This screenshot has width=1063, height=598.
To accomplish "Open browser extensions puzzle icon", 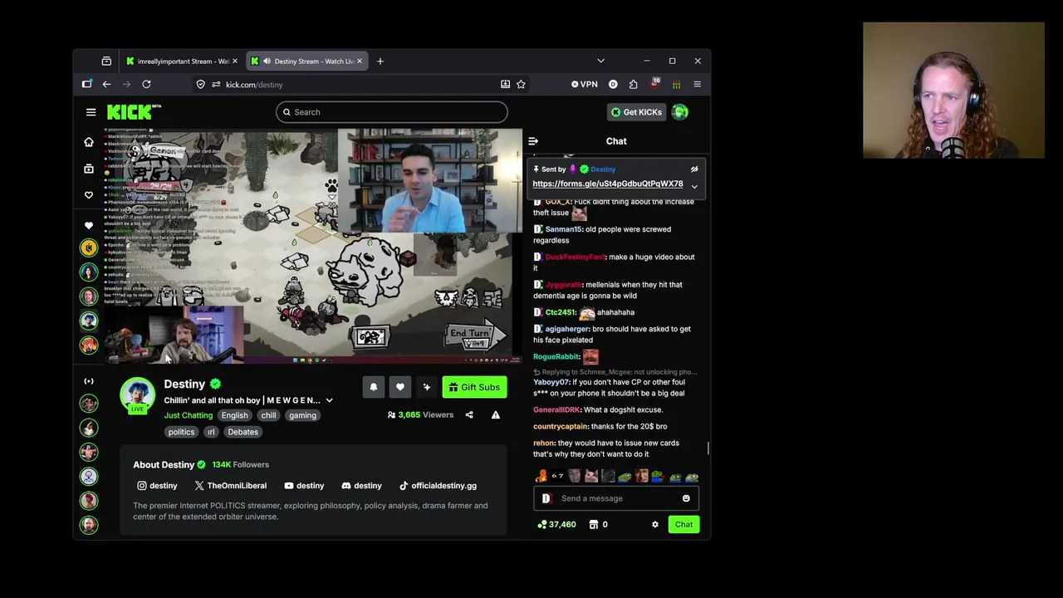I will click(634, 85).
